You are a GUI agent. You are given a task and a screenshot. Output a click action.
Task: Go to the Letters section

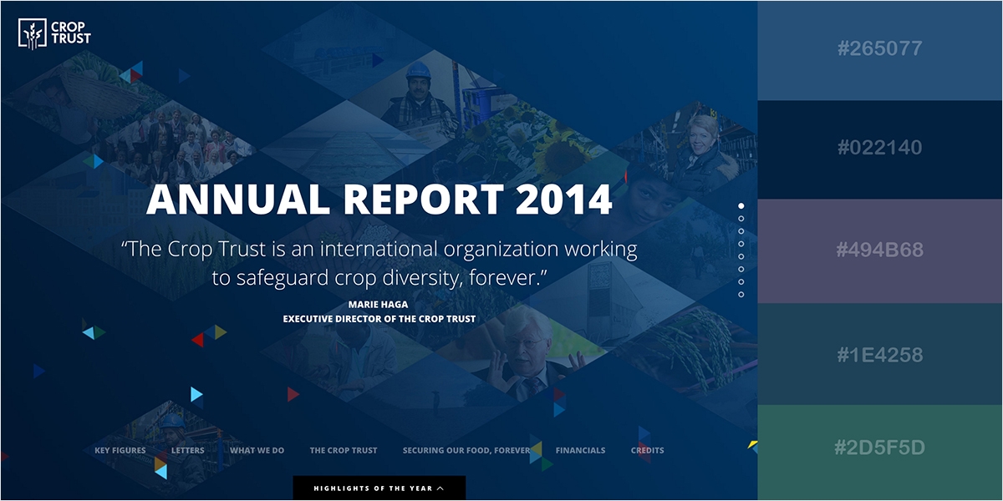tap(187, 451)
